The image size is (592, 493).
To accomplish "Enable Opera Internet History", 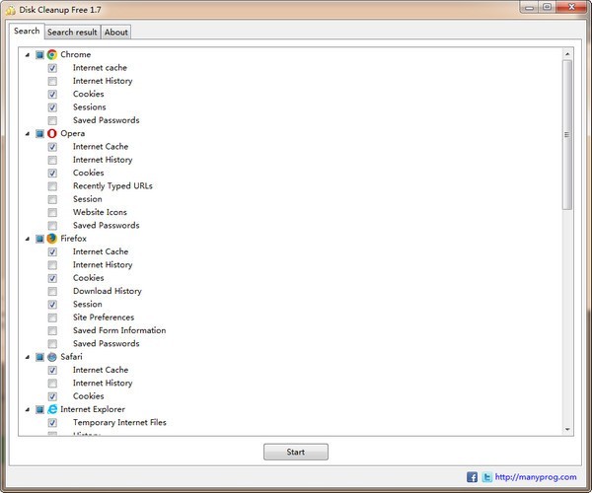I will tap(52, 160).
